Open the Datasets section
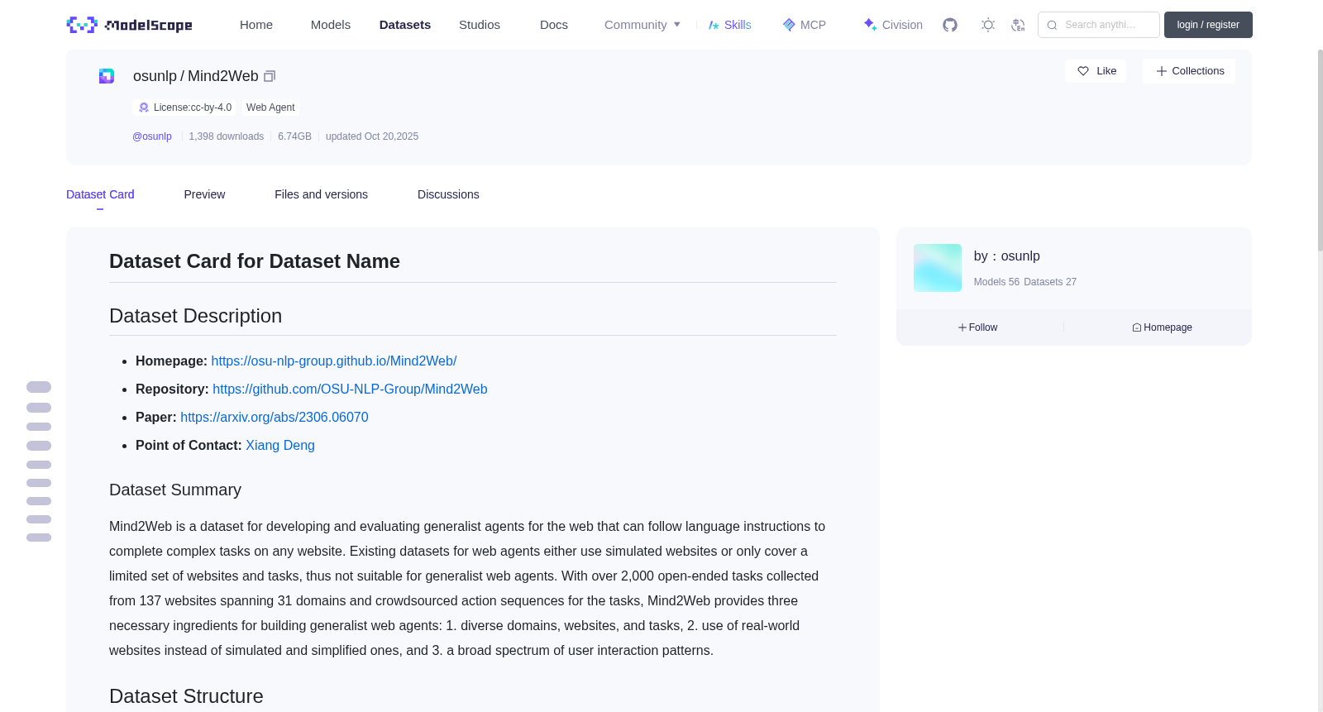Image resolution: width=1323 pixels, height=712 pixels. (405, 25)
